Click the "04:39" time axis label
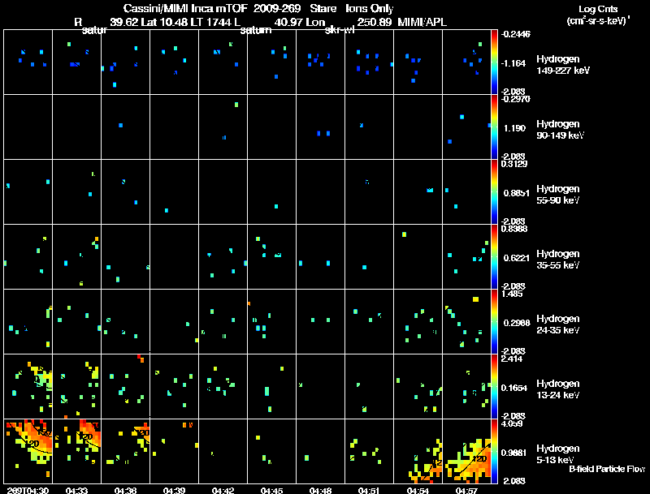 174,490
